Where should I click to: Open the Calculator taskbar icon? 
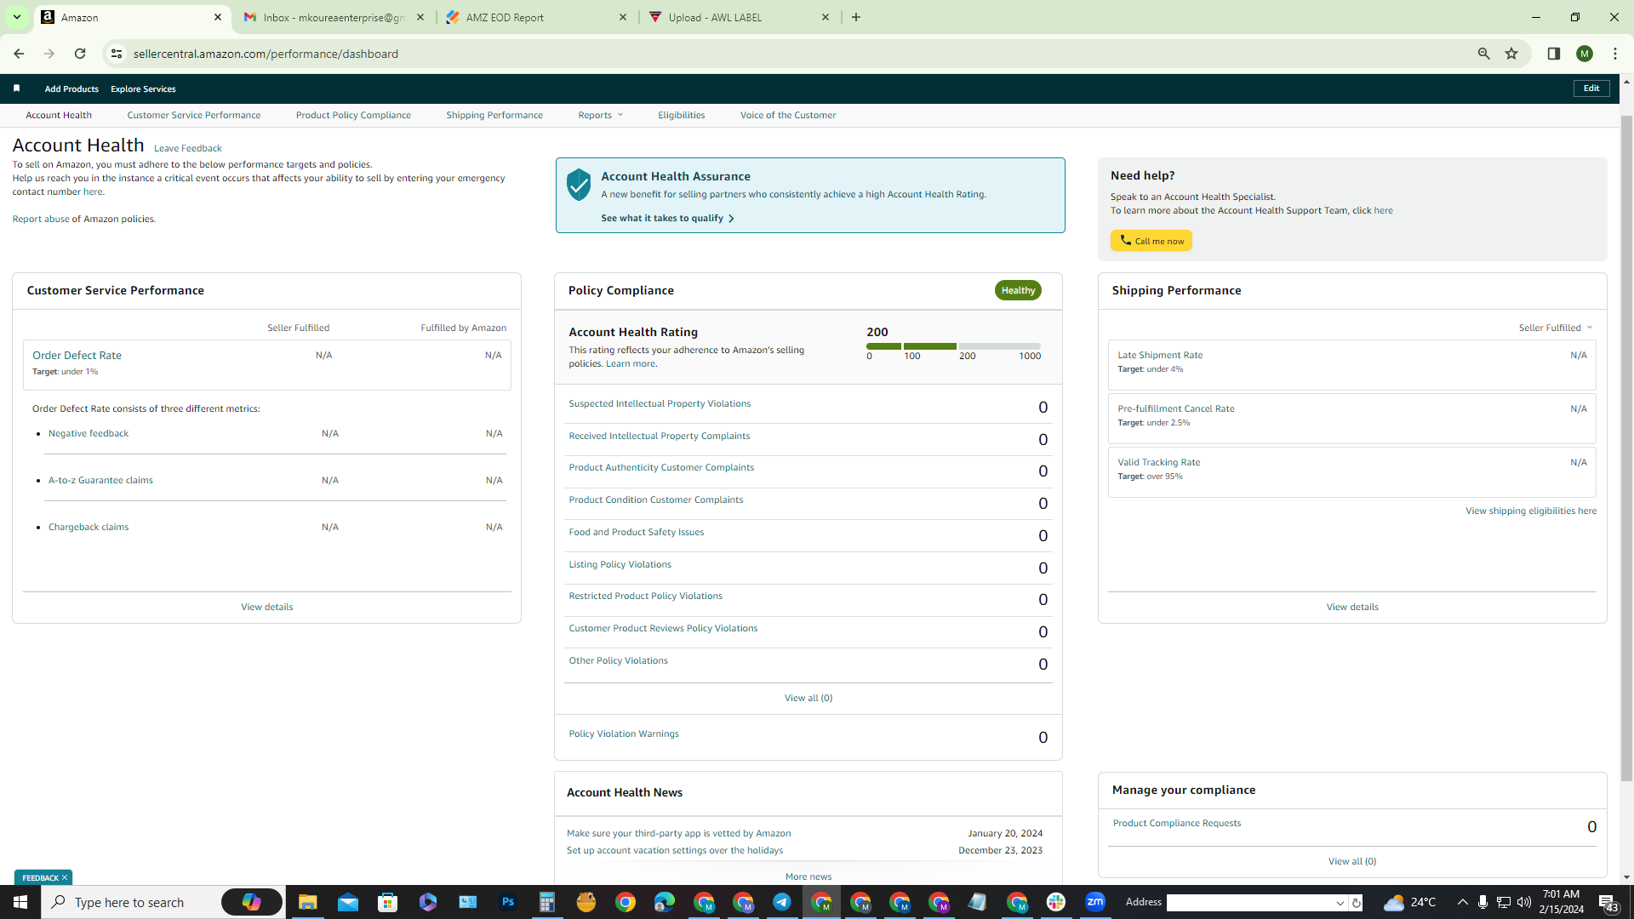[x=547, y=902]
